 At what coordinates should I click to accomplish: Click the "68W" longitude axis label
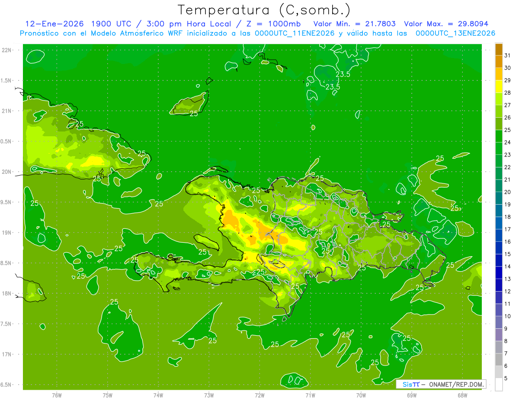coord(462,395)
